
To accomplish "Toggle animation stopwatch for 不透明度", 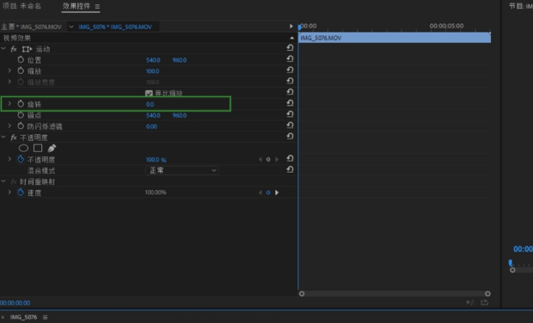I will (21, 159).
